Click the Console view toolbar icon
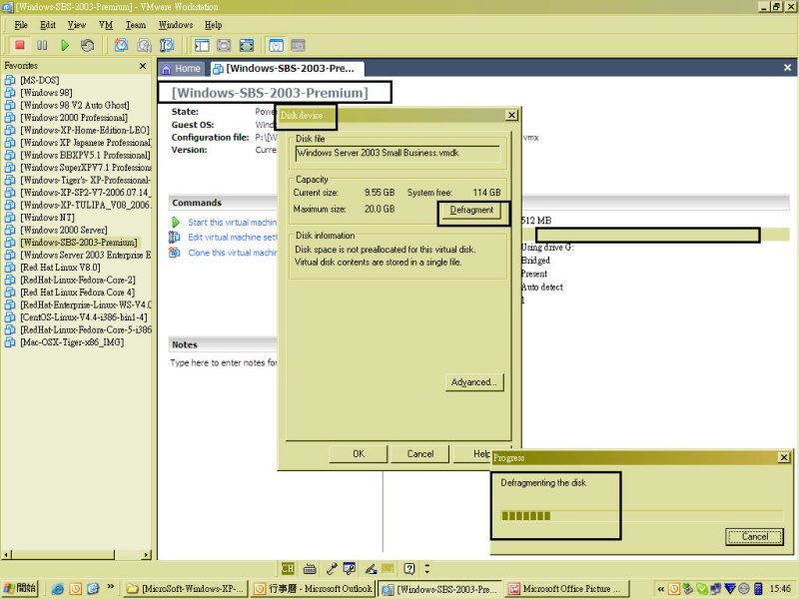This screenshot has height=599, width=799. (298, 45)
